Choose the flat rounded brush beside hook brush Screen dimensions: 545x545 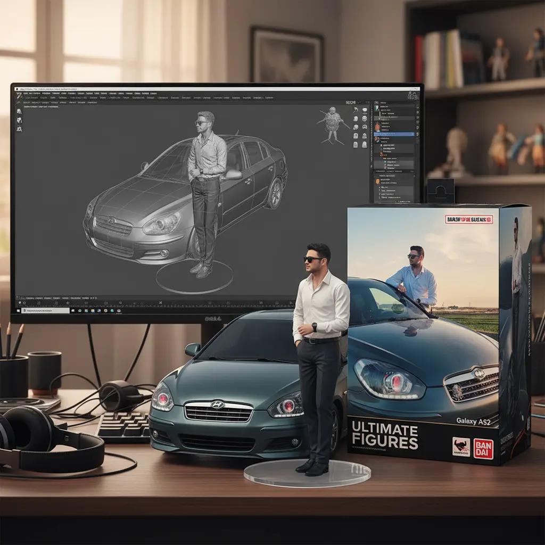coord(365,110)
